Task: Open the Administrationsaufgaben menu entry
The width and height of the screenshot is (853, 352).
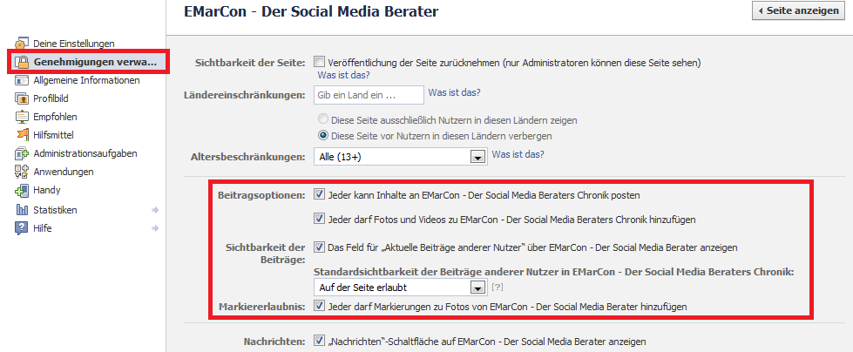Action: pyautogui.click(x=85, y=153)
